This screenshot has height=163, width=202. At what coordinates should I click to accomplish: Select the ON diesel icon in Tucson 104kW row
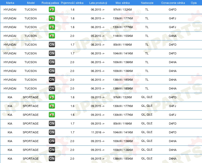click(52, 53)
